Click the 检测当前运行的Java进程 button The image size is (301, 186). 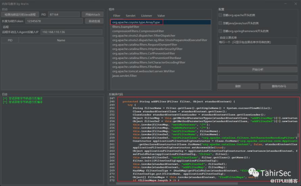(20, 15)
